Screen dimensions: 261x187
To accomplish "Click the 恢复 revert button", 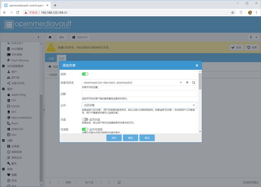I will (x=252, y=47).
